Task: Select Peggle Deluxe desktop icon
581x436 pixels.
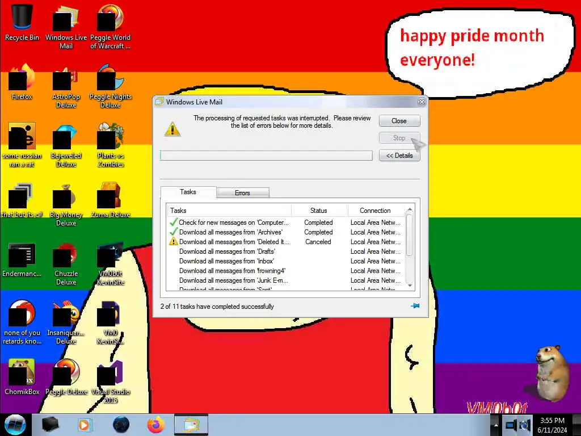Action: [66, 377]
